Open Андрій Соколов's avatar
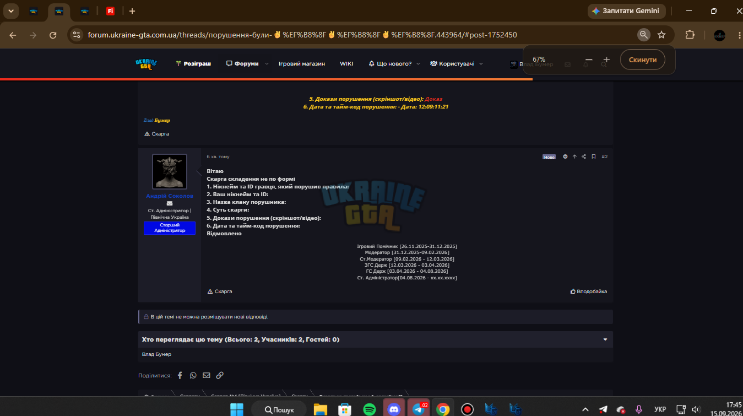Image resolution: width=743 pixels, height=416 pixels. coord(170,171)
